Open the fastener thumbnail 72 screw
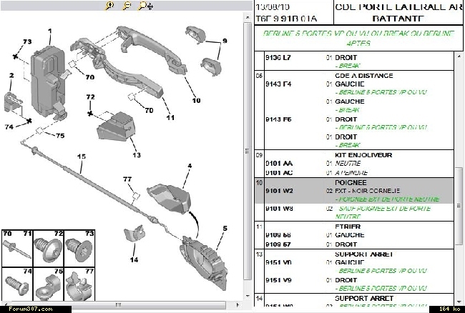Image resolution: width=465 pixels, height=313 pixels. click(48, 248)
